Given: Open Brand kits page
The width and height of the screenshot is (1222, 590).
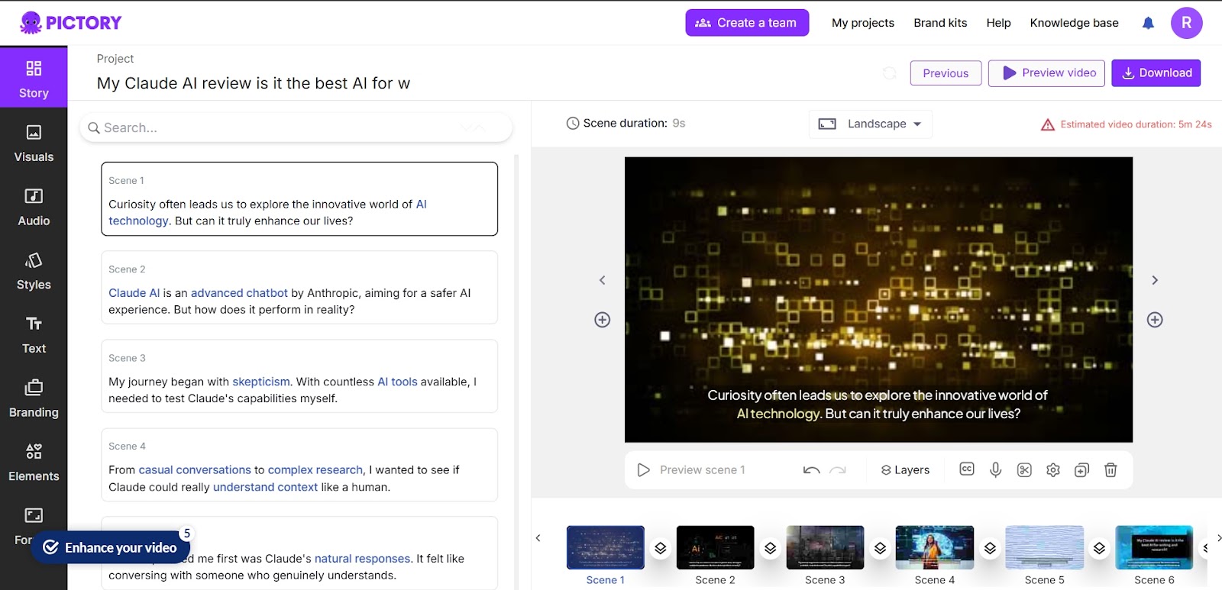Looking at the screenshot, I should click(940, 23).
